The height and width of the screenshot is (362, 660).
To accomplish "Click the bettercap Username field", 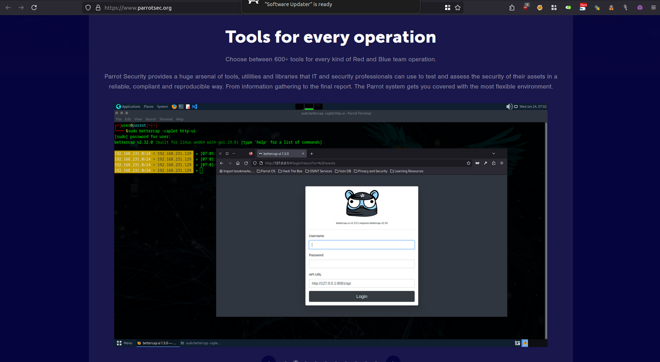I will coord(362,245).
